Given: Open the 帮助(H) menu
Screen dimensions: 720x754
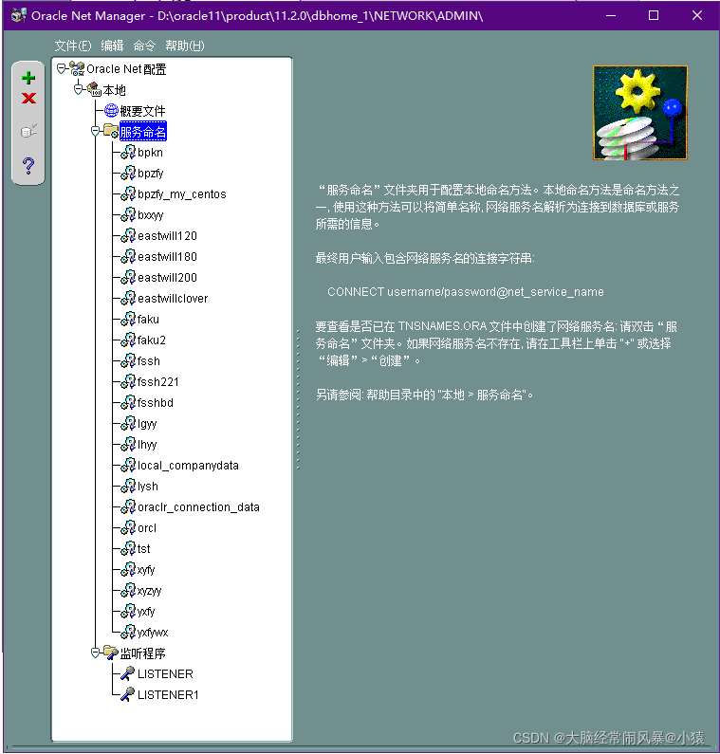Looking at the screenshot, I should pos(185,46).
